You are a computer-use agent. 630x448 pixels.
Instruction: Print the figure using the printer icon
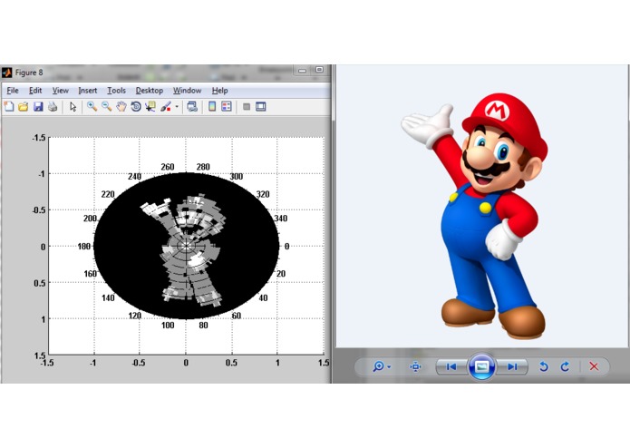53,106
